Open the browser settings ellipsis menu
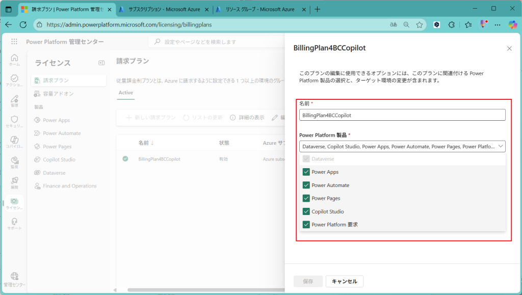Viewport: 522px width, 295px height. (x=498, y=24)
